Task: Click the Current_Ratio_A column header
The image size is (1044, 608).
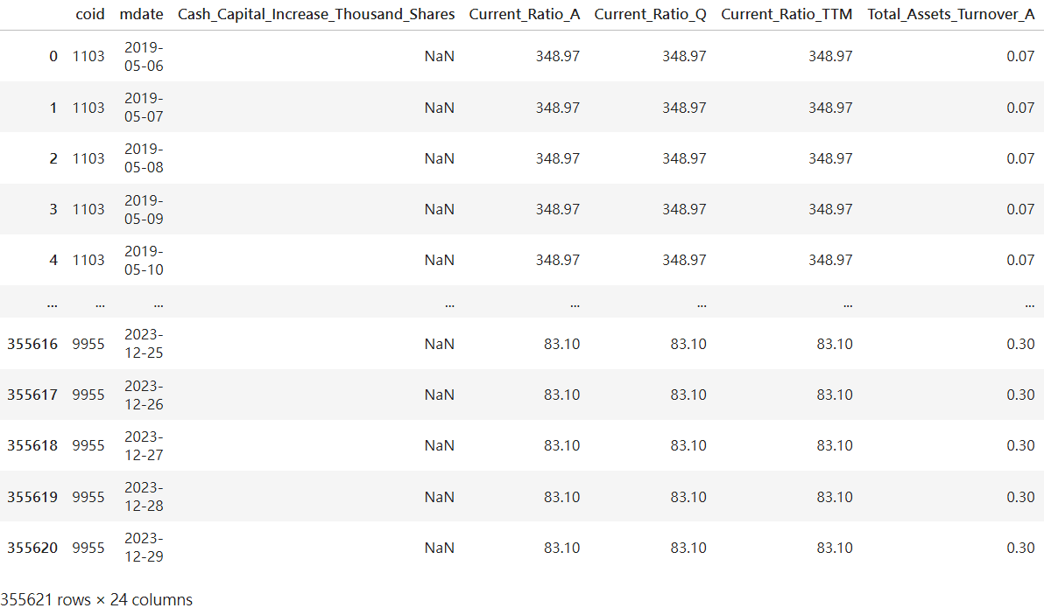Action: 525,14
